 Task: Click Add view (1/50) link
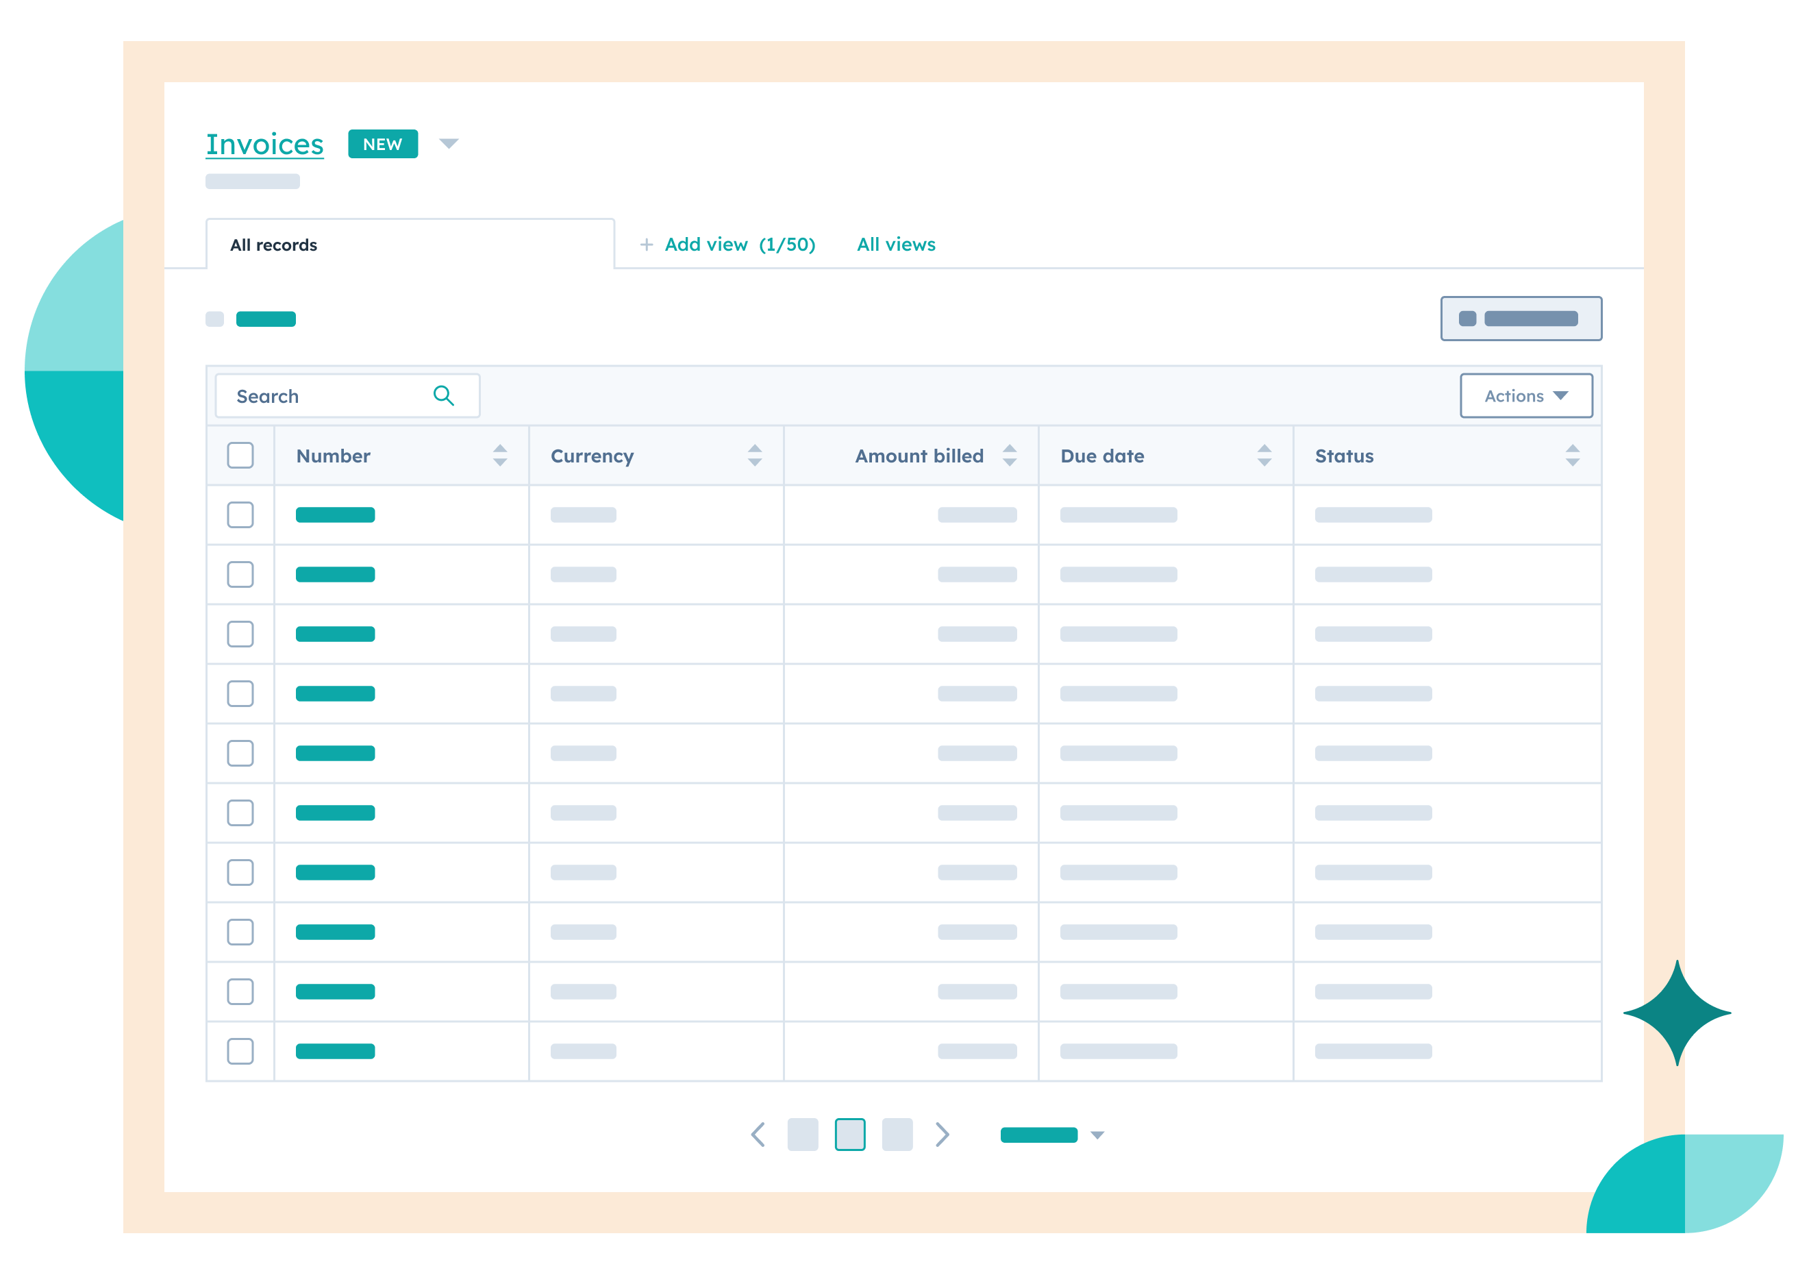(x=729, y=245)
